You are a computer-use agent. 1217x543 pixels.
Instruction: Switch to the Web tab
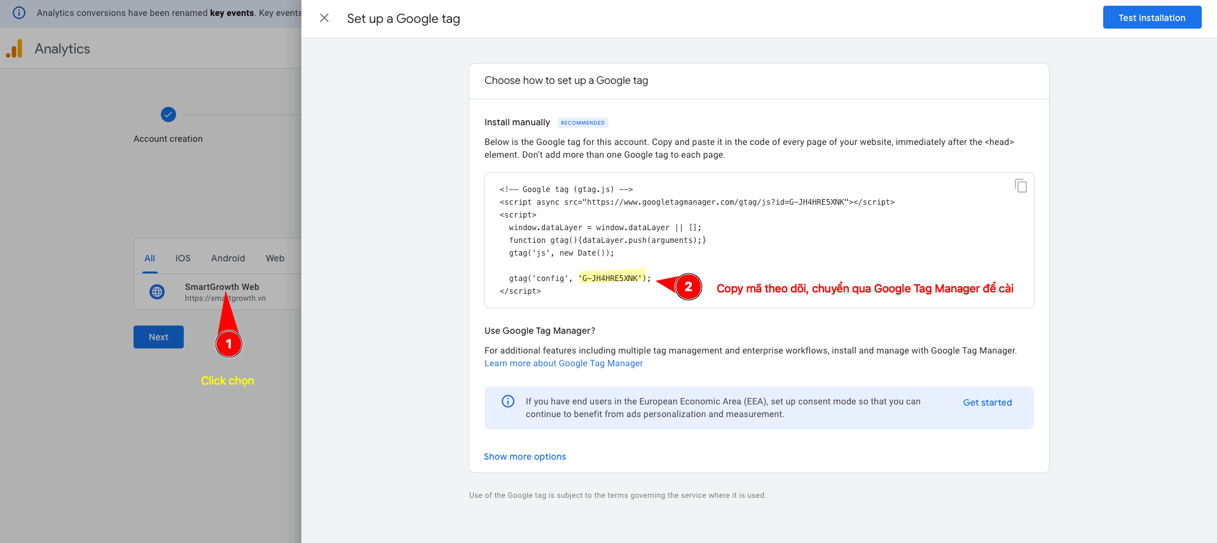click(x=275, y=258)
